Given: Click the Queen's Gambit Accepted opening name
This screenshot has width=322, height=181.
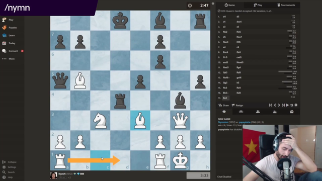Looking at the screenshot, I should click(246, 11).
